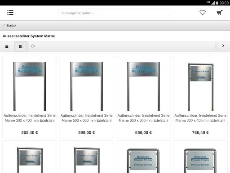Focus the Suchbegriff eingeben search field
Viewport: 230px width, 173px height.
(115, 13)
